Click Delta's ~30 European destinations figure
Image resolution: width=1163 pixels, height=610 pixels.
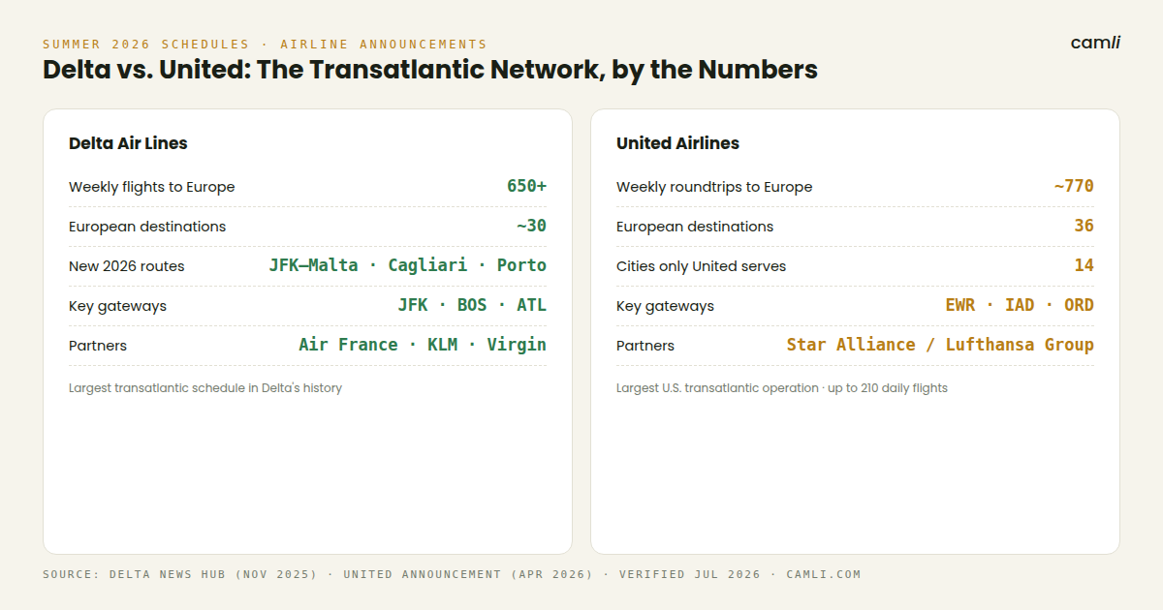(x=531, y=226)
